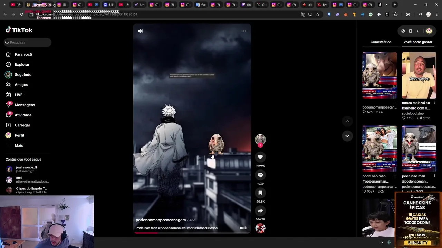Open #podenaoman hashtag in caption
The height and width of the screenshot is (248, 442).
pyautogui.click(x=169, y=228)
